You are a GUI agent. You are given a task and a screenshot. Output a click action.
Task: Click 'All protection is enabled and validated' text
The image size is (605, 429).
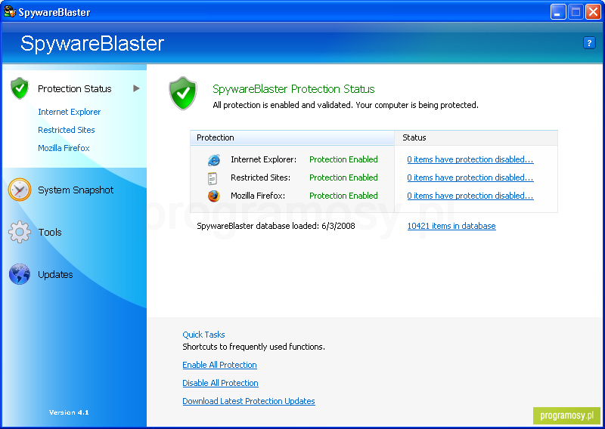(282, 105)
